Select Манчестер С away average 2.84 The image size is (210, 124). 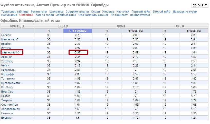194,39
